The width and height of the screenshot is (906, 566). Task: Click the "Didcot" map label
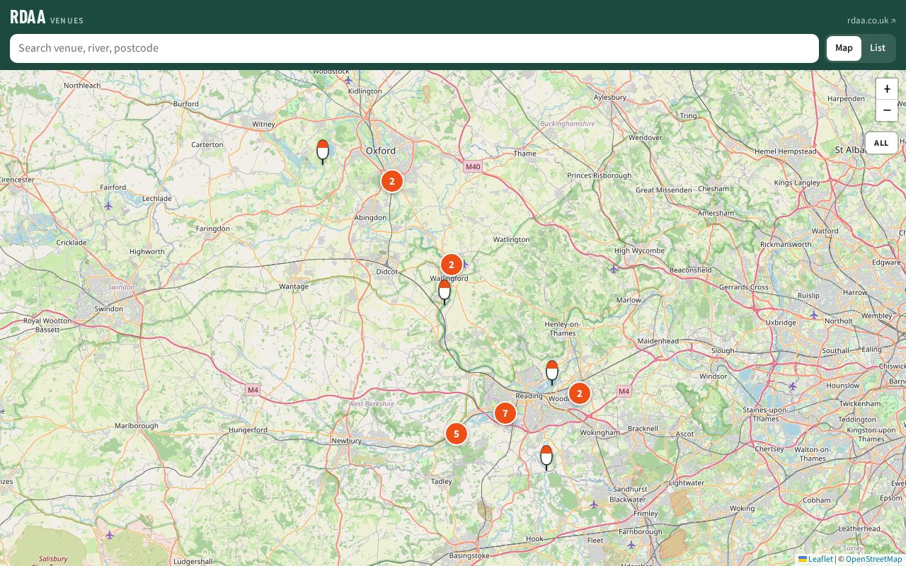[387, 272]
